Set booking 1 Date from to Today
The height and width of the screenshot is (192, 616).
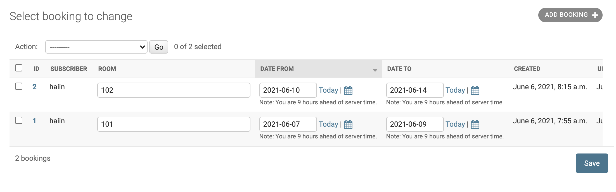pyautogui.click(x=328, y=124)
